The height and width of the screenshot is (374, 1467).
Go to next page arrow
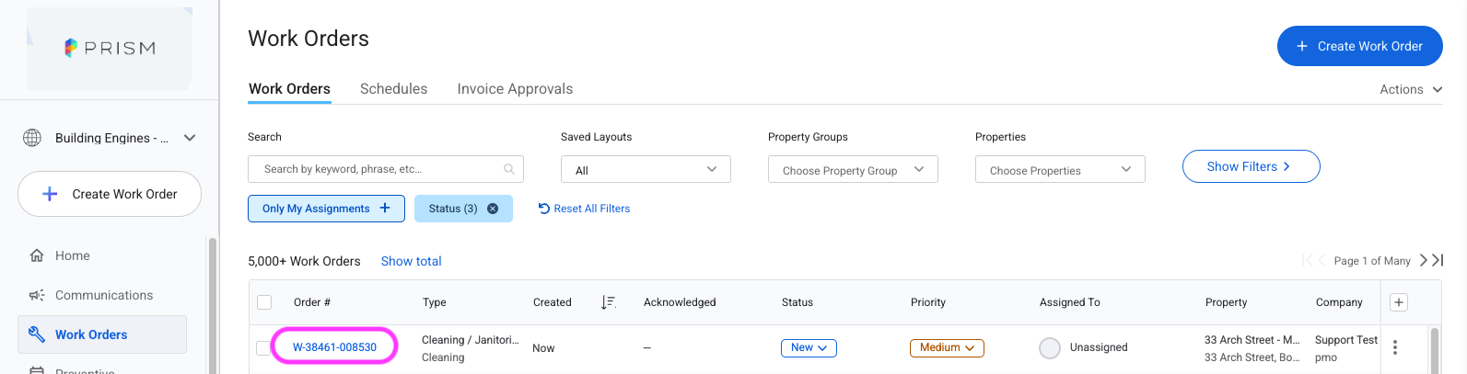1423,261
